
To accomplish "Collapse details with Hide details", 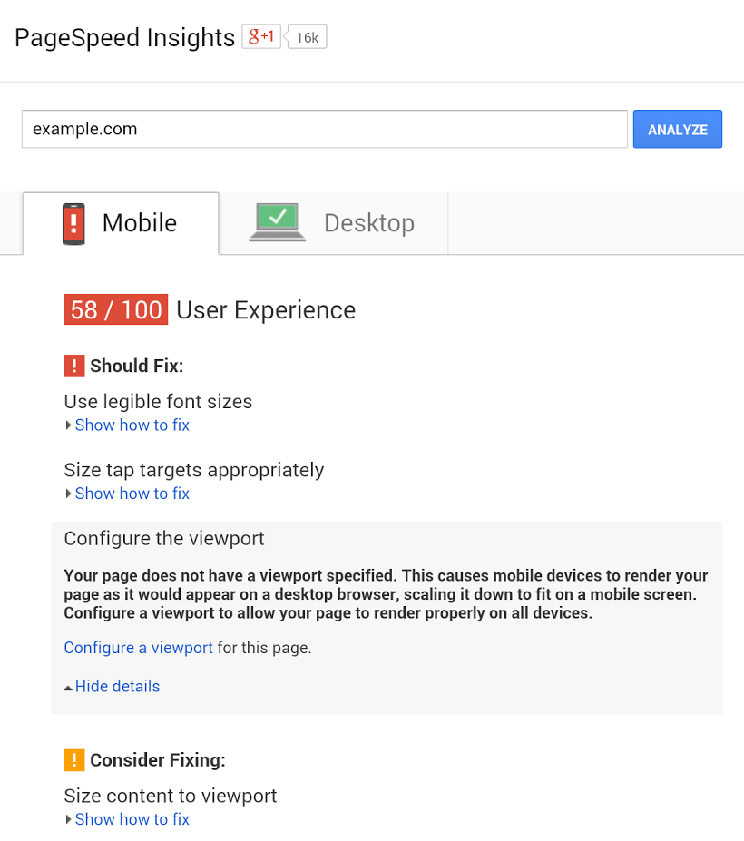I will [117, 687].
